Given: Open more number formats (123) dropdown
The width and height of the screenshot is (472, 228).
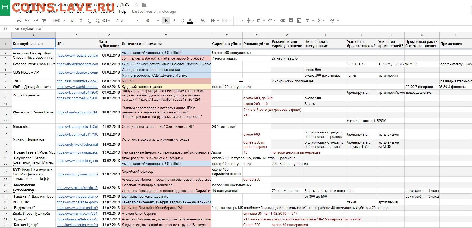Looking at the screenshot, I should (x=106, y=21).
